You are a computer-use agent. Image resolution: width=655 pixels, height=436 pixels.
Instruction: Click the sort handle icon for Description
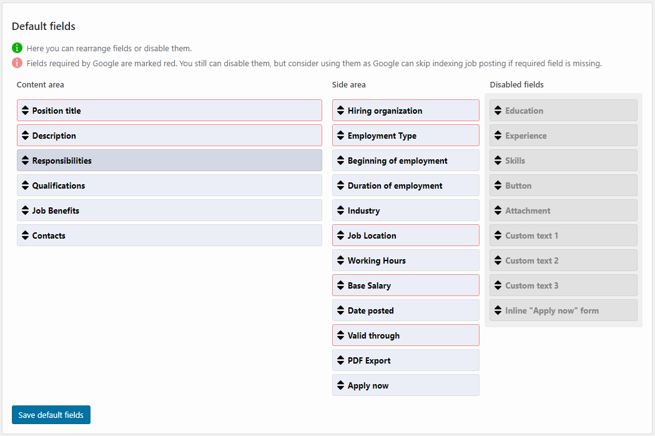(25, 136)
